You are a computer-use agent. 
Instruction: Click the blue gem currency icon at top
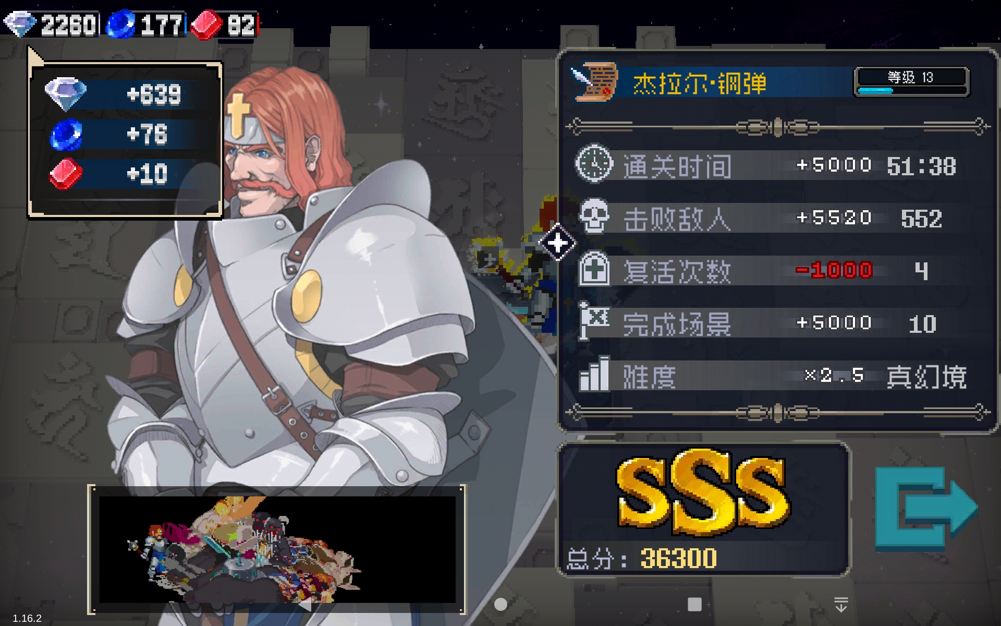pyautogui.click(x=121, y=25)
